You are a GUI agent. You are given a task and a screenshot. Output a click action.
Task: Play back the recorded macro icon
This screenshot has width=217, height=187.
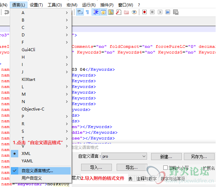(160, 12)
